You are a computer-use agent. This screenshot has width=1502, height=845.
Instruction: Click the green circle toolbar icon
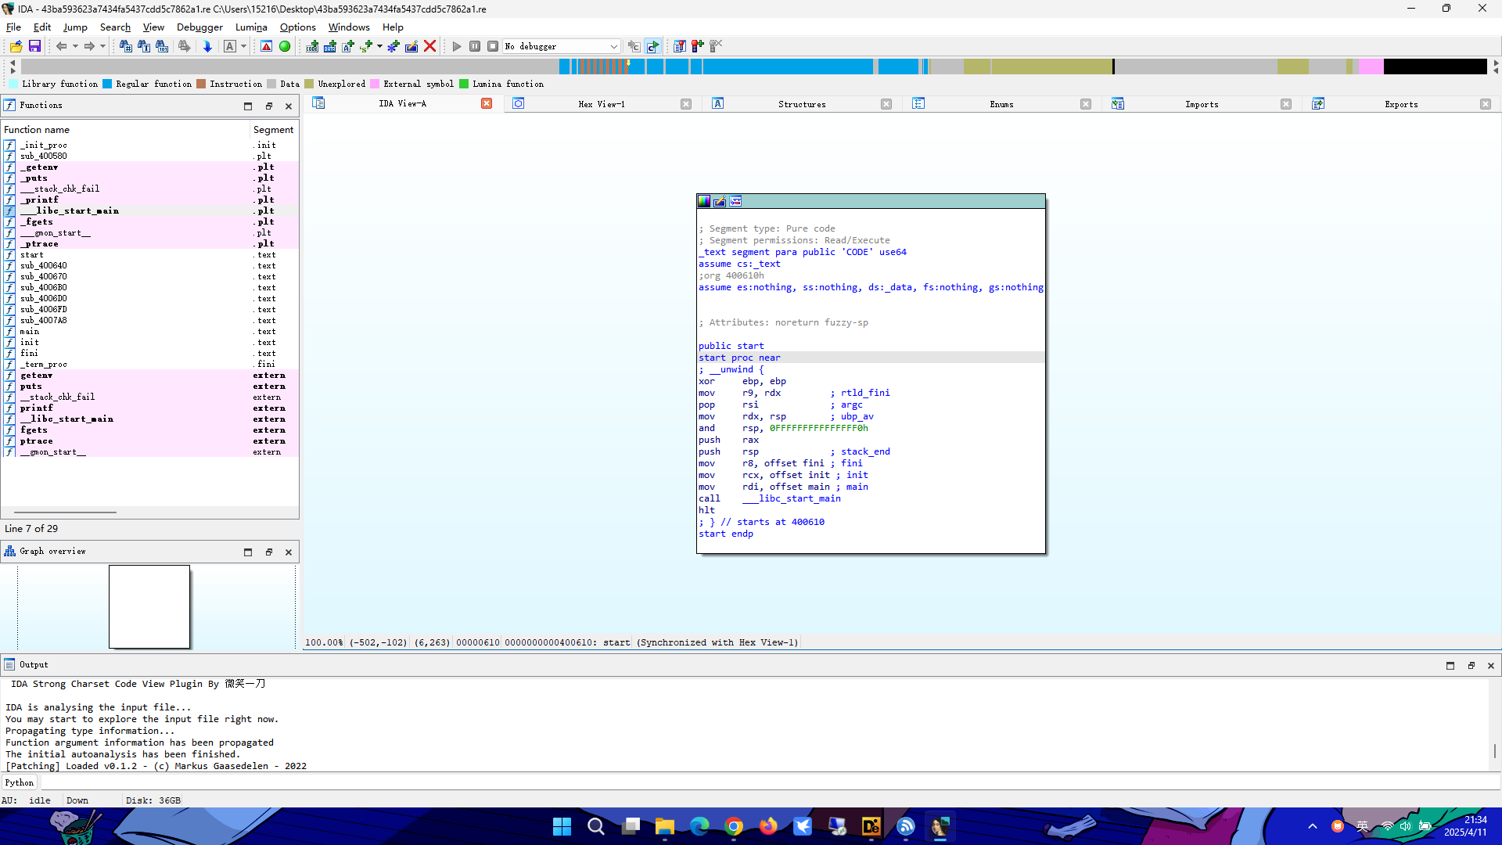[x=285, y=46]
